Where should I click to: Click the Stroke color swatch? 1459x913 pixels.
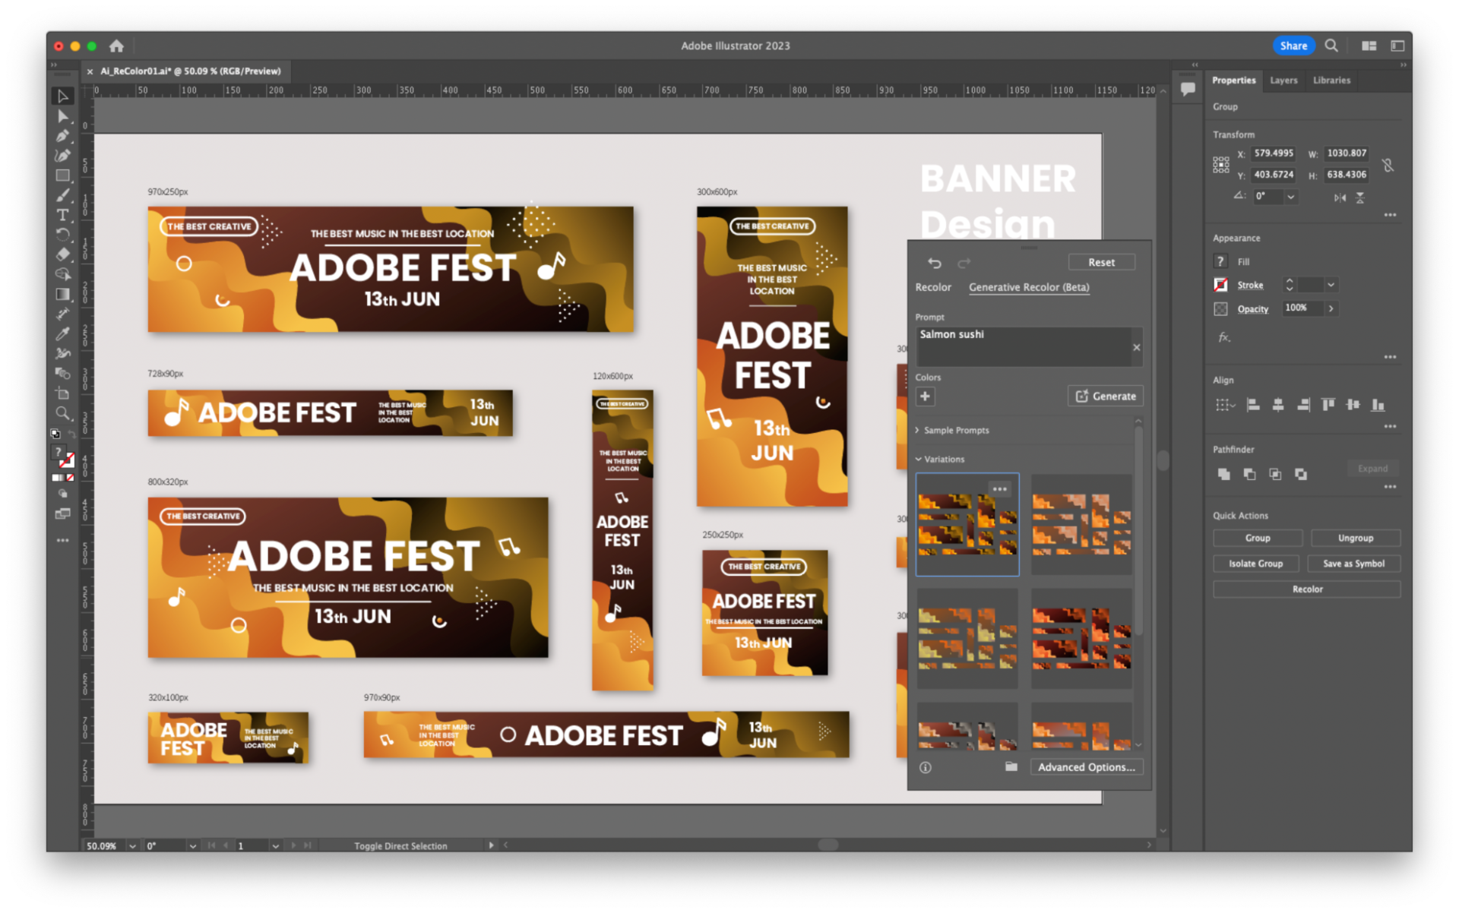point(1220,285)
